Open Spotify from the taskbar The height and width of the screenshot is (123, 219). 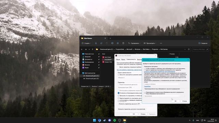coord(115,120)
